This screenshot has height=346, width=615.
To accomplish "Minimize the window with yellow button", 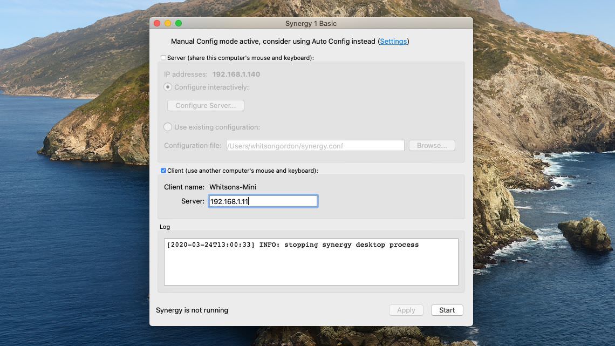I will (x=168, y=24).
